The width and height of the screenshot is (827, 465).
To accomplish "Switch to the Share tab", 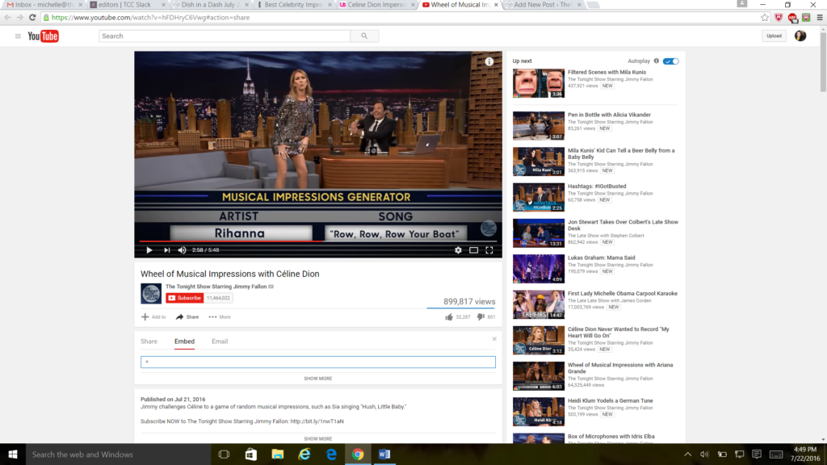I will (x=149, y=341).
